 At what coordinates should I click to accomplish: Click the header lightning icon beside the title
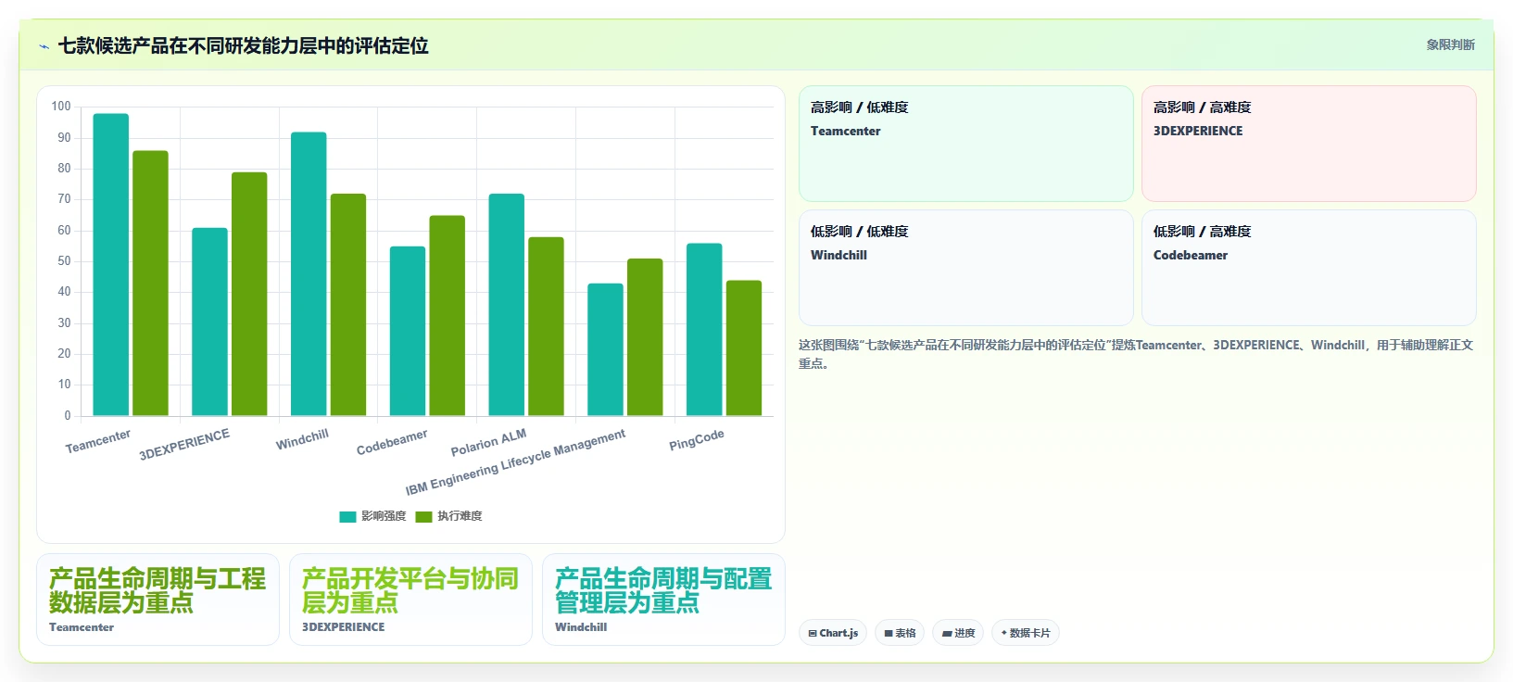[x=44, y=46]
